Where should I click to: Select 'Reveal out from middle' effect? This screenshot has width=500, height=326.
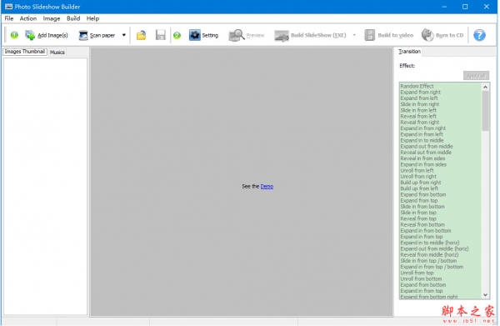pos(426,153)
